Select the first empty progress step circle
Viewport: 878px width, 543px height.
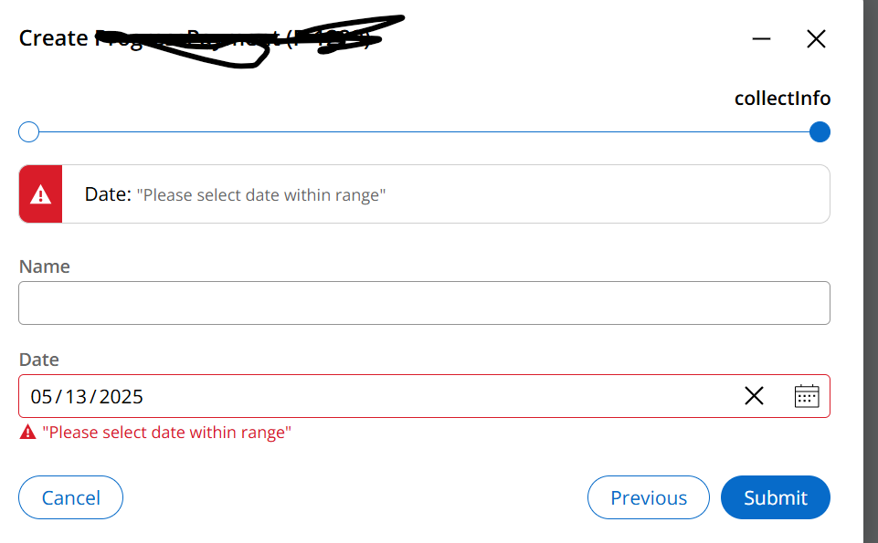[x=29, y=132]
